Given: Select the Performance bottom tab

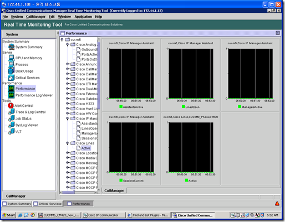Looking at the screenshot, I should point(79,204).
